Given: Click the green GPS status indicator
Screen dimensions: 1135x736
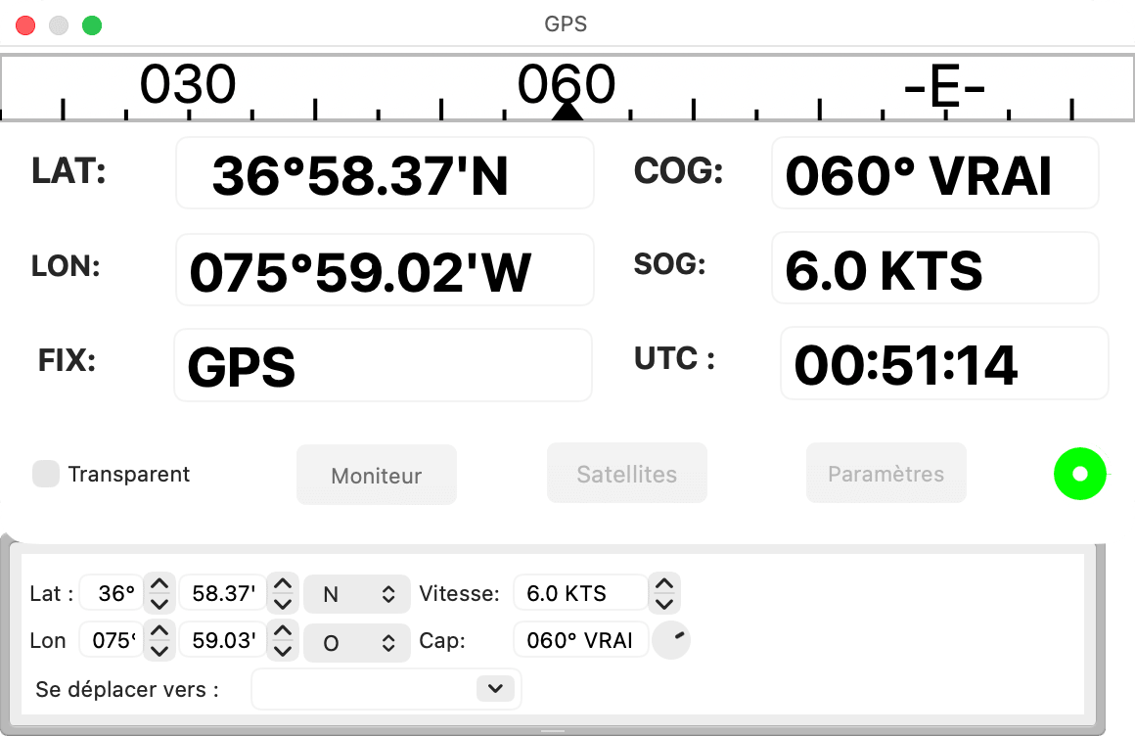Looking at the screenshot, I should click(1079, 474).
